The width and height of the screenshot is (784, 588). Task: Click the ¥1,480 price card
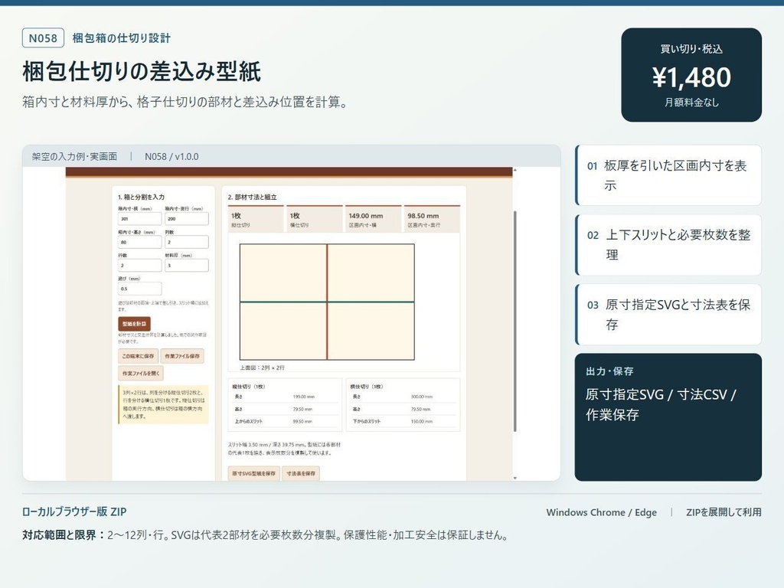691,75
